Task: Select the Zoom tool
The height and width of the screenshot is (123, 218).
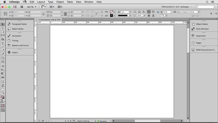Action: click(3, 93)
